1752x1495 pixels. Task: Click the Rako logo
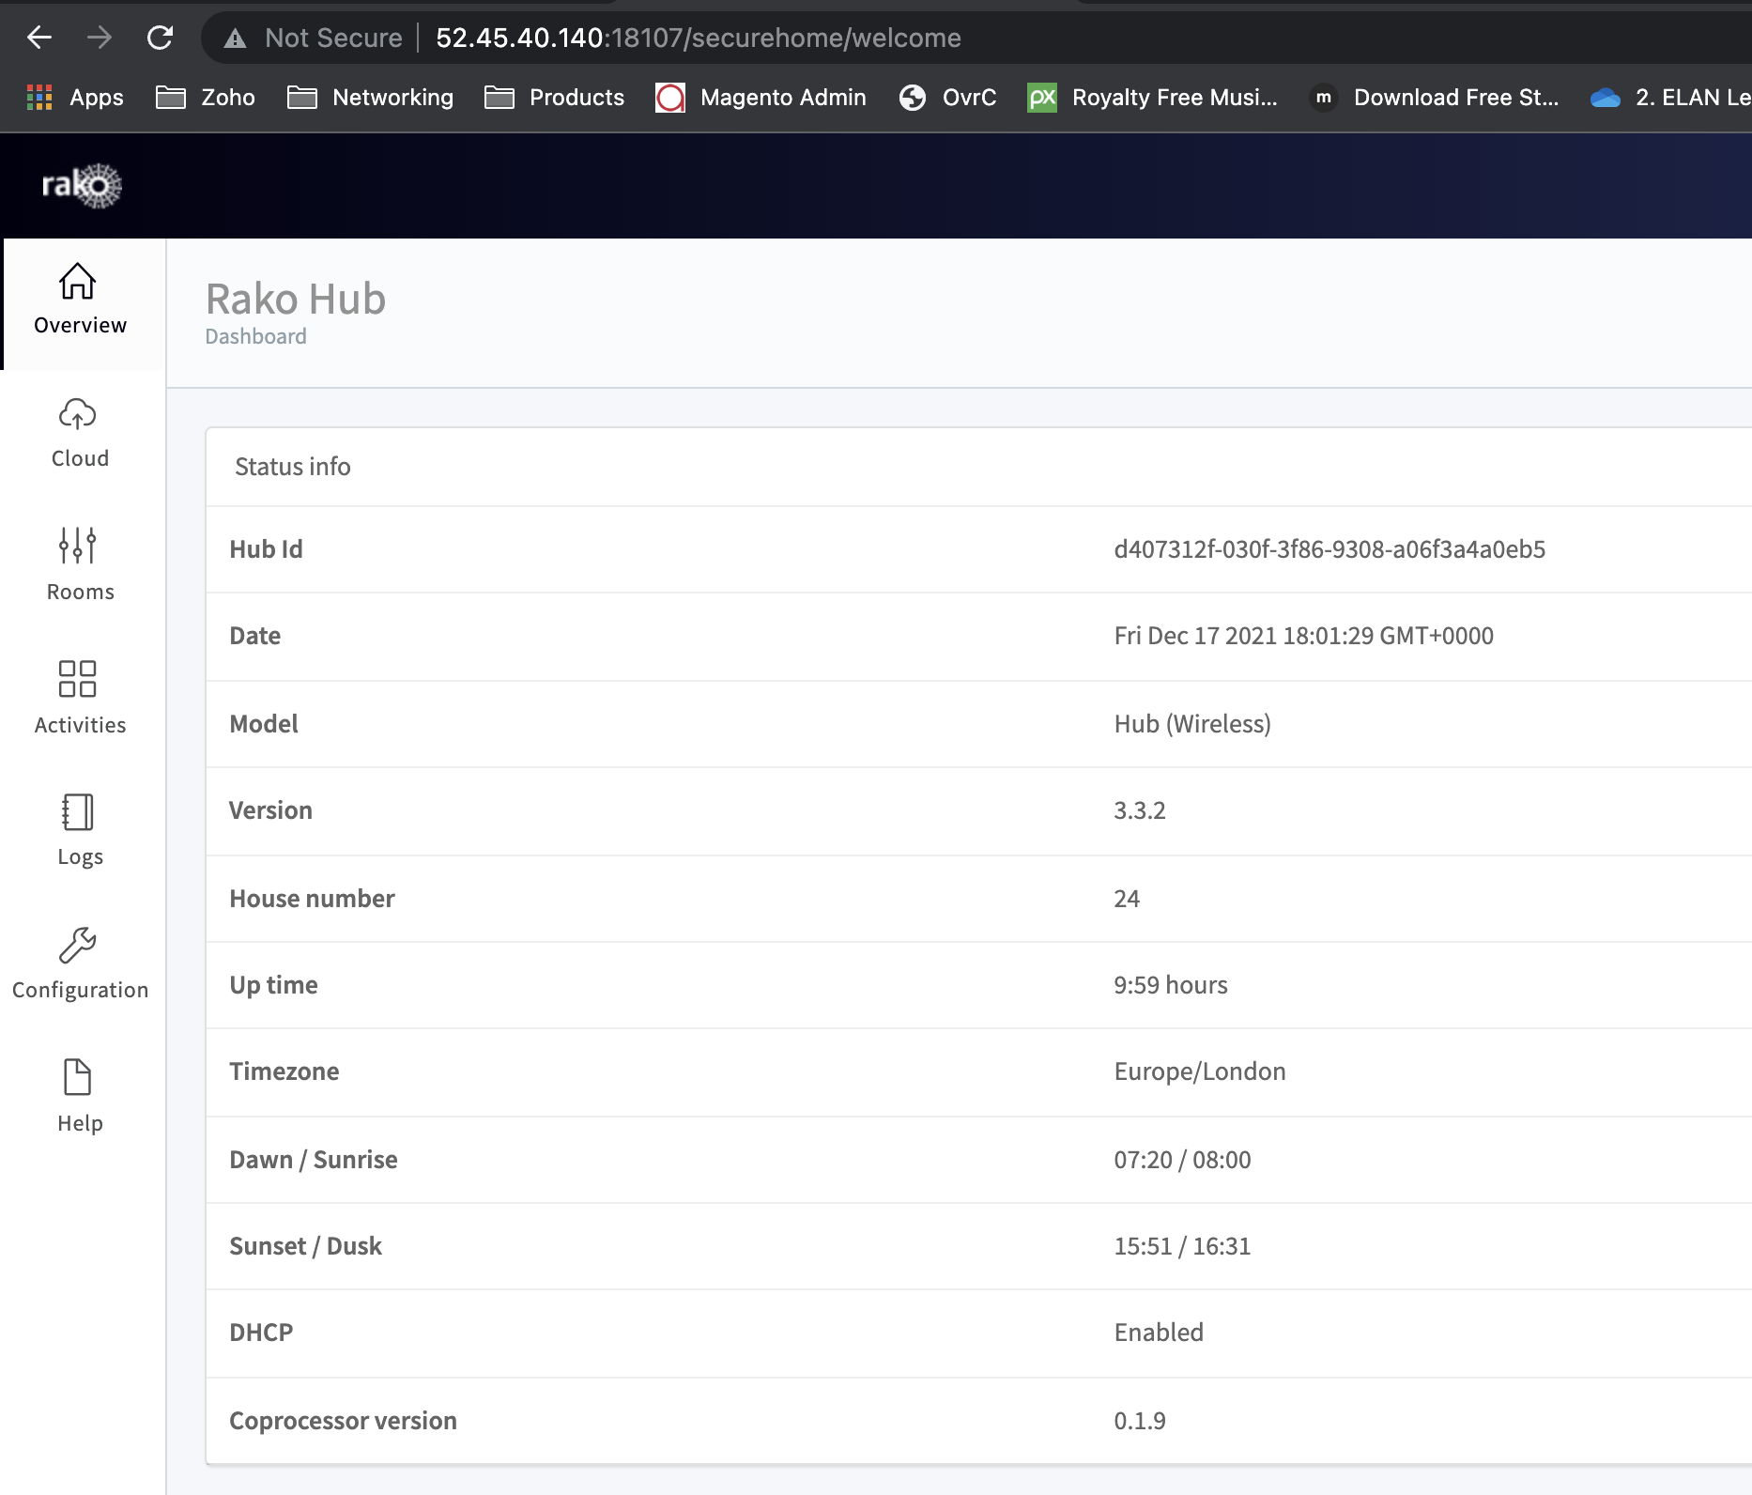[82, 185]
